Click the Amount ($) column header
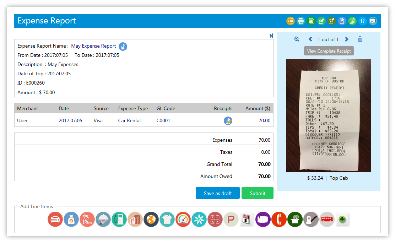395x243 pixels. coord(258,108)
